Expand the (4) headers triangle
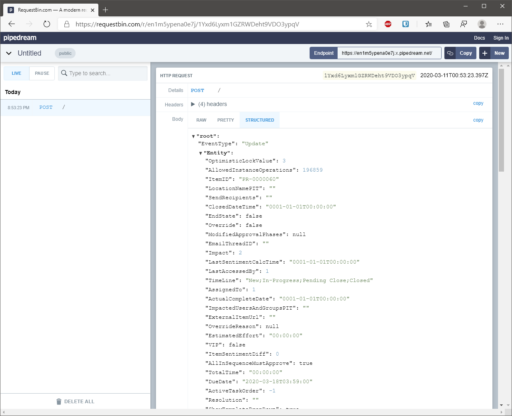Screen dimensions: 512x416 click(193, 104)
